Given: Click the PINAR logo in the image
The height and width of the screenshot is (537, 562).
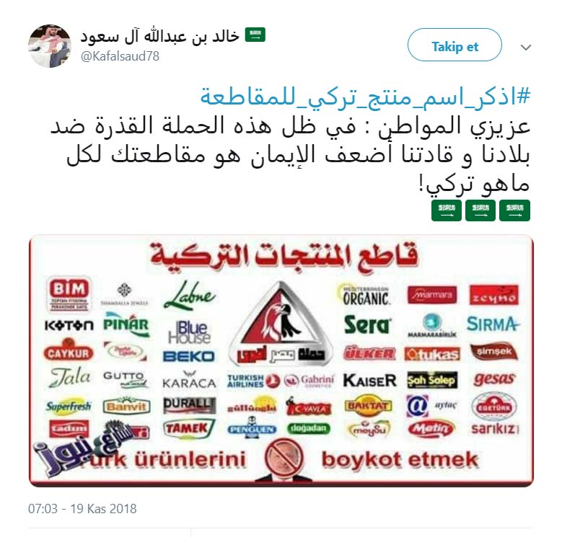Looking at the screenshot, I should point(126,324).
